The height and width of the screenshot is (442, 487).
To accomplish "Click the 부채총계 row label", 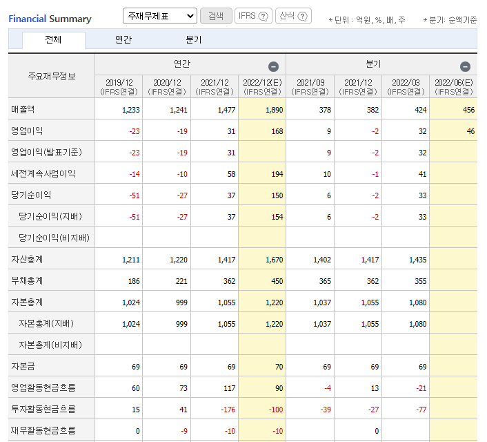I will coord(27,281).
